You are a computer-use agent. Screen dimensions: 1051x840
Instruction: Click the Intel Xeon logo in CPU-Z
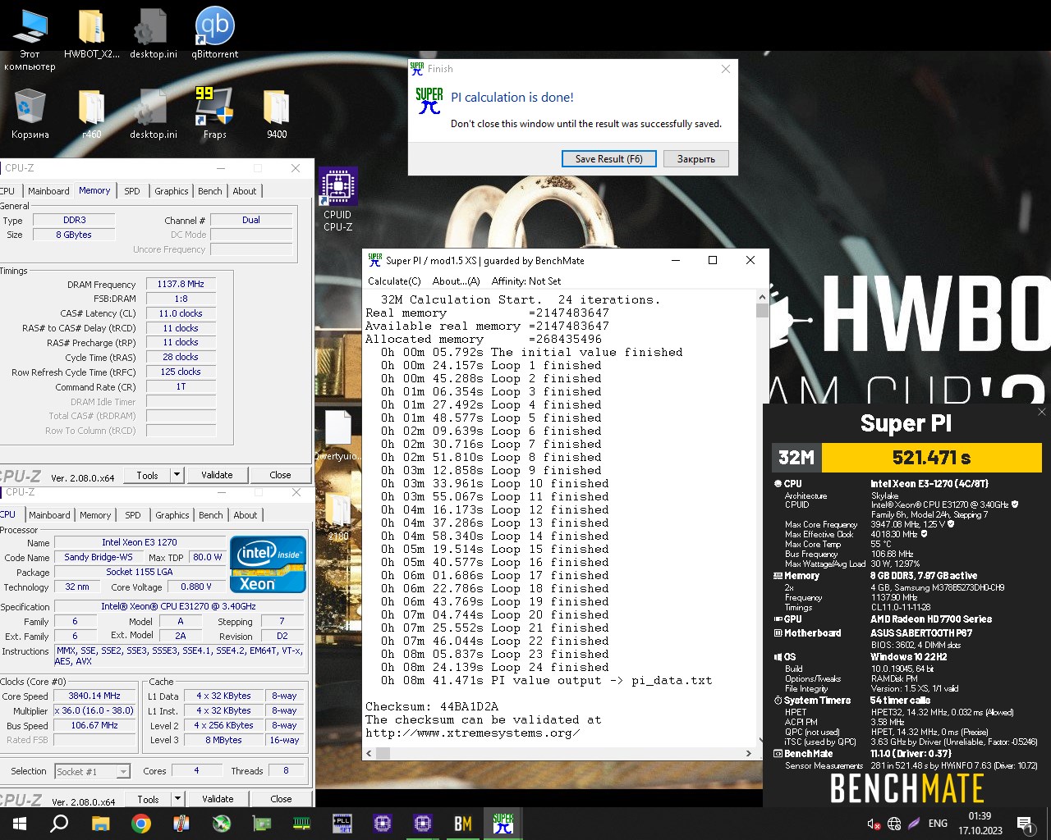pyautogui.click(x=268, y=564)
